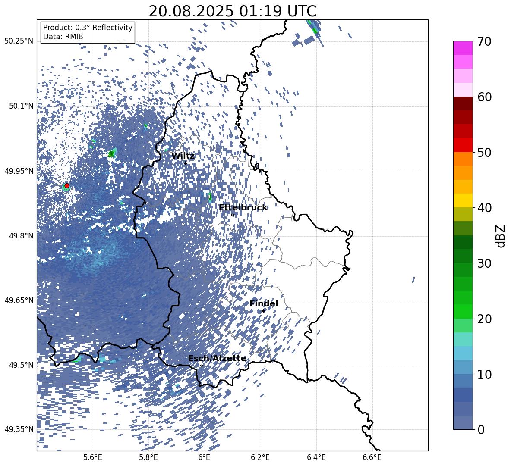This screenshot has height=466, width=511.
Task: Click the dark red 58–60 dBZ band
Action: [463, 103]
